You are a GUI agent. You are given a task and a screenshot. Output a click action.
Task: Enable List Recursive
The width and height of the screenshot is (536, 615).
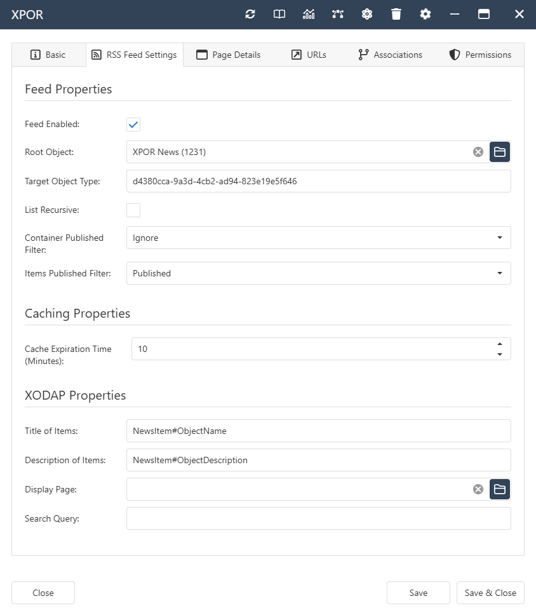pyautogui.click(x=133, y=210)
